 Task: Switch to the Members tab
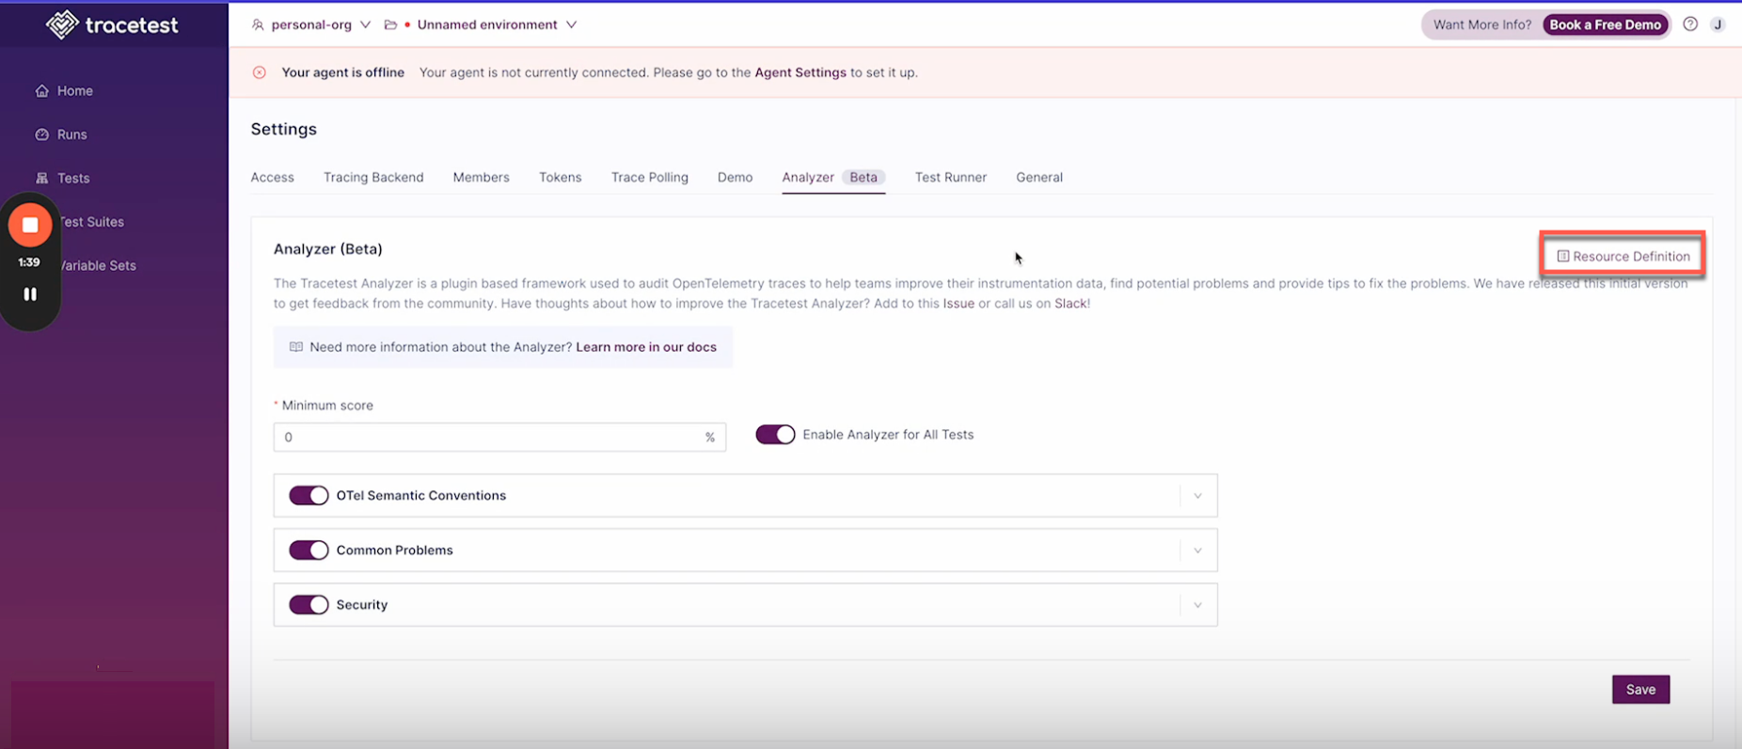[x=481, y=177]
